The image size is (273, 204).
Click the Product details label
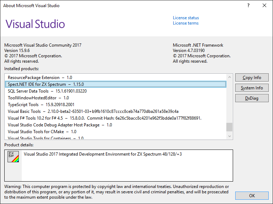click(19, 145)
